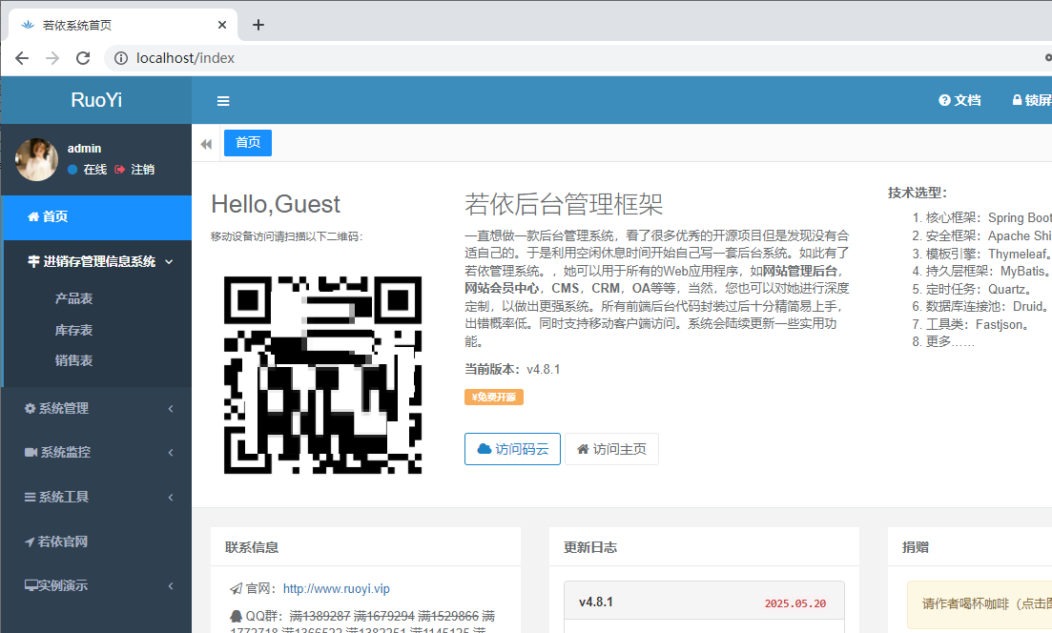Collapse 进销存管理信息系统 menu

click(x=97, y=261)
